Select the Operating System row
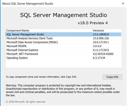The height and width of the screenshot is (106, 127). coord(63,58)
